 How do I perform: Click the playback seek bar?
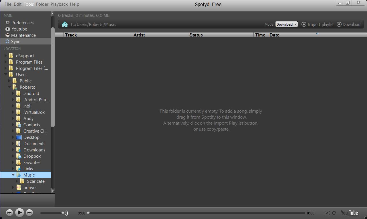pyautogui.click(x=196, y=213)
